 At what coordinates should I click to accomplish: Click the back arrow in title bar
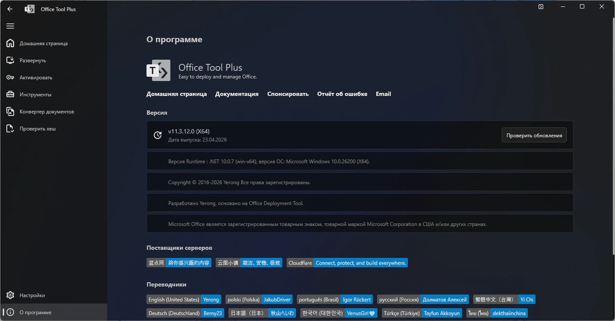point(10,9)
